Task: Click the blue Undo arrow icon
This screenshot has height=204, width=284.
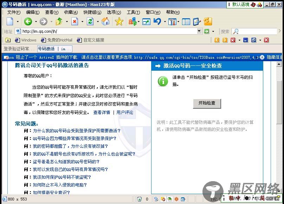Action: pos(157,21)
